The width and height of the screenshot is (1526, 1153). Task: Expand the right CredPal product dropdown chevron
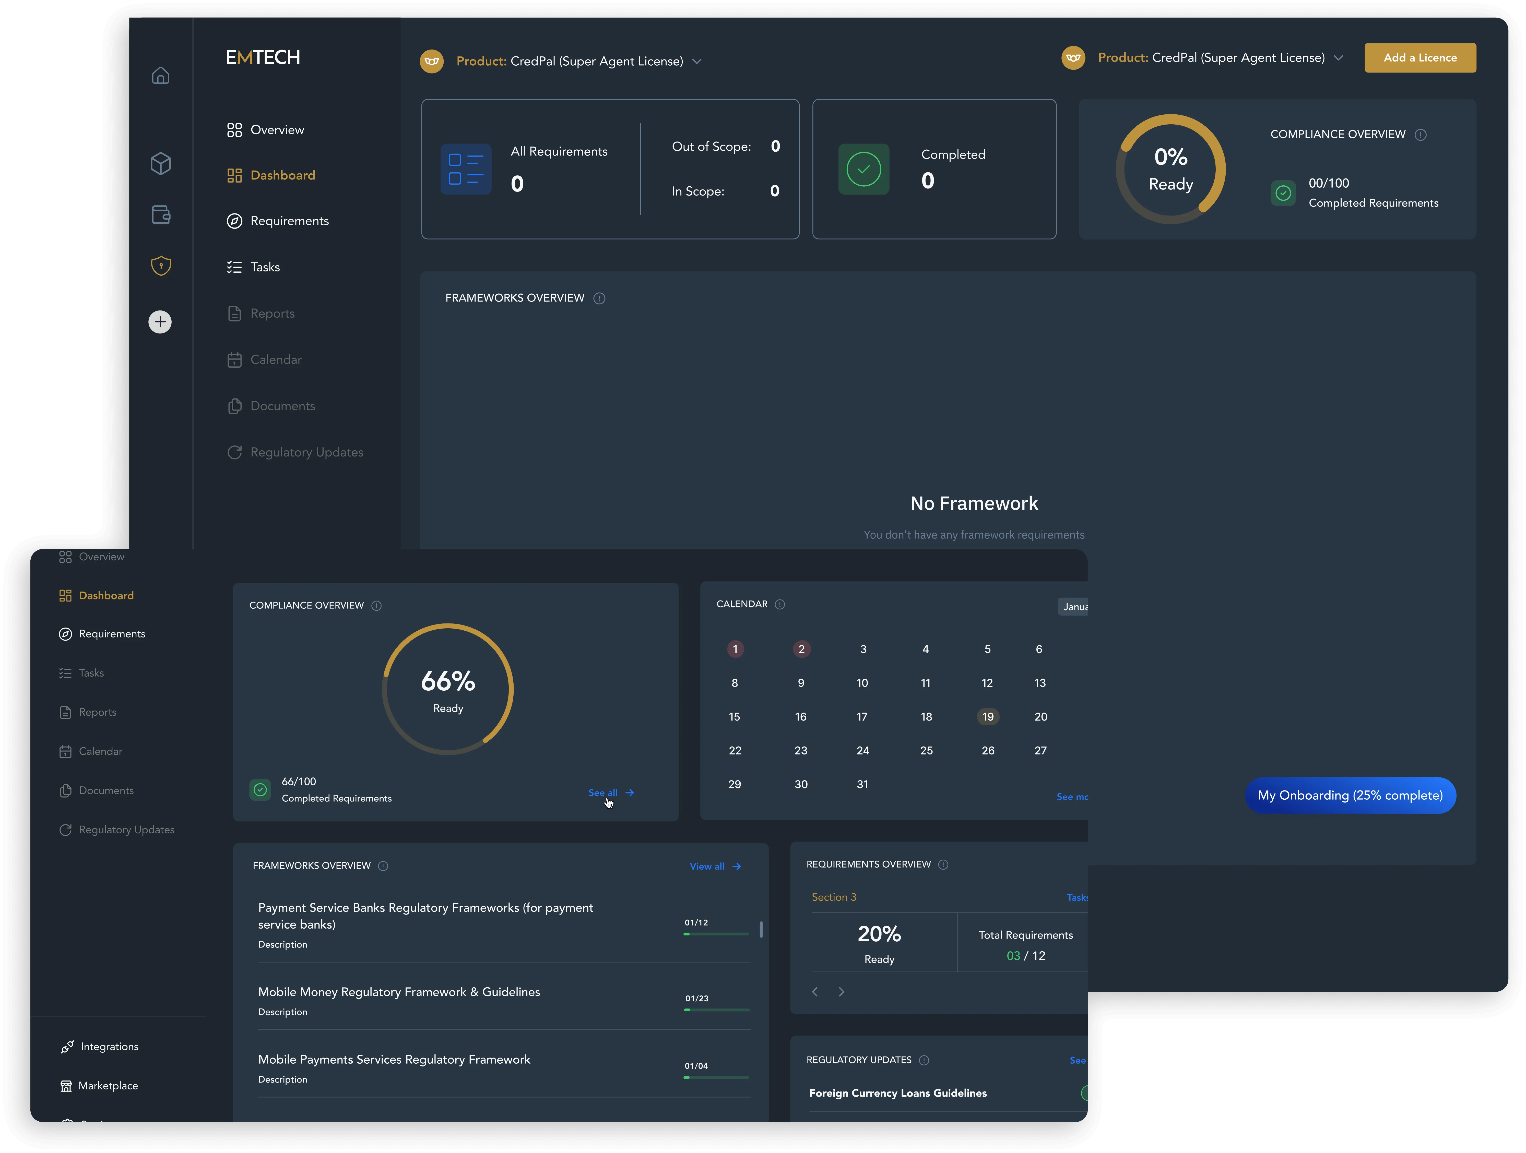tap(1338, 58)
